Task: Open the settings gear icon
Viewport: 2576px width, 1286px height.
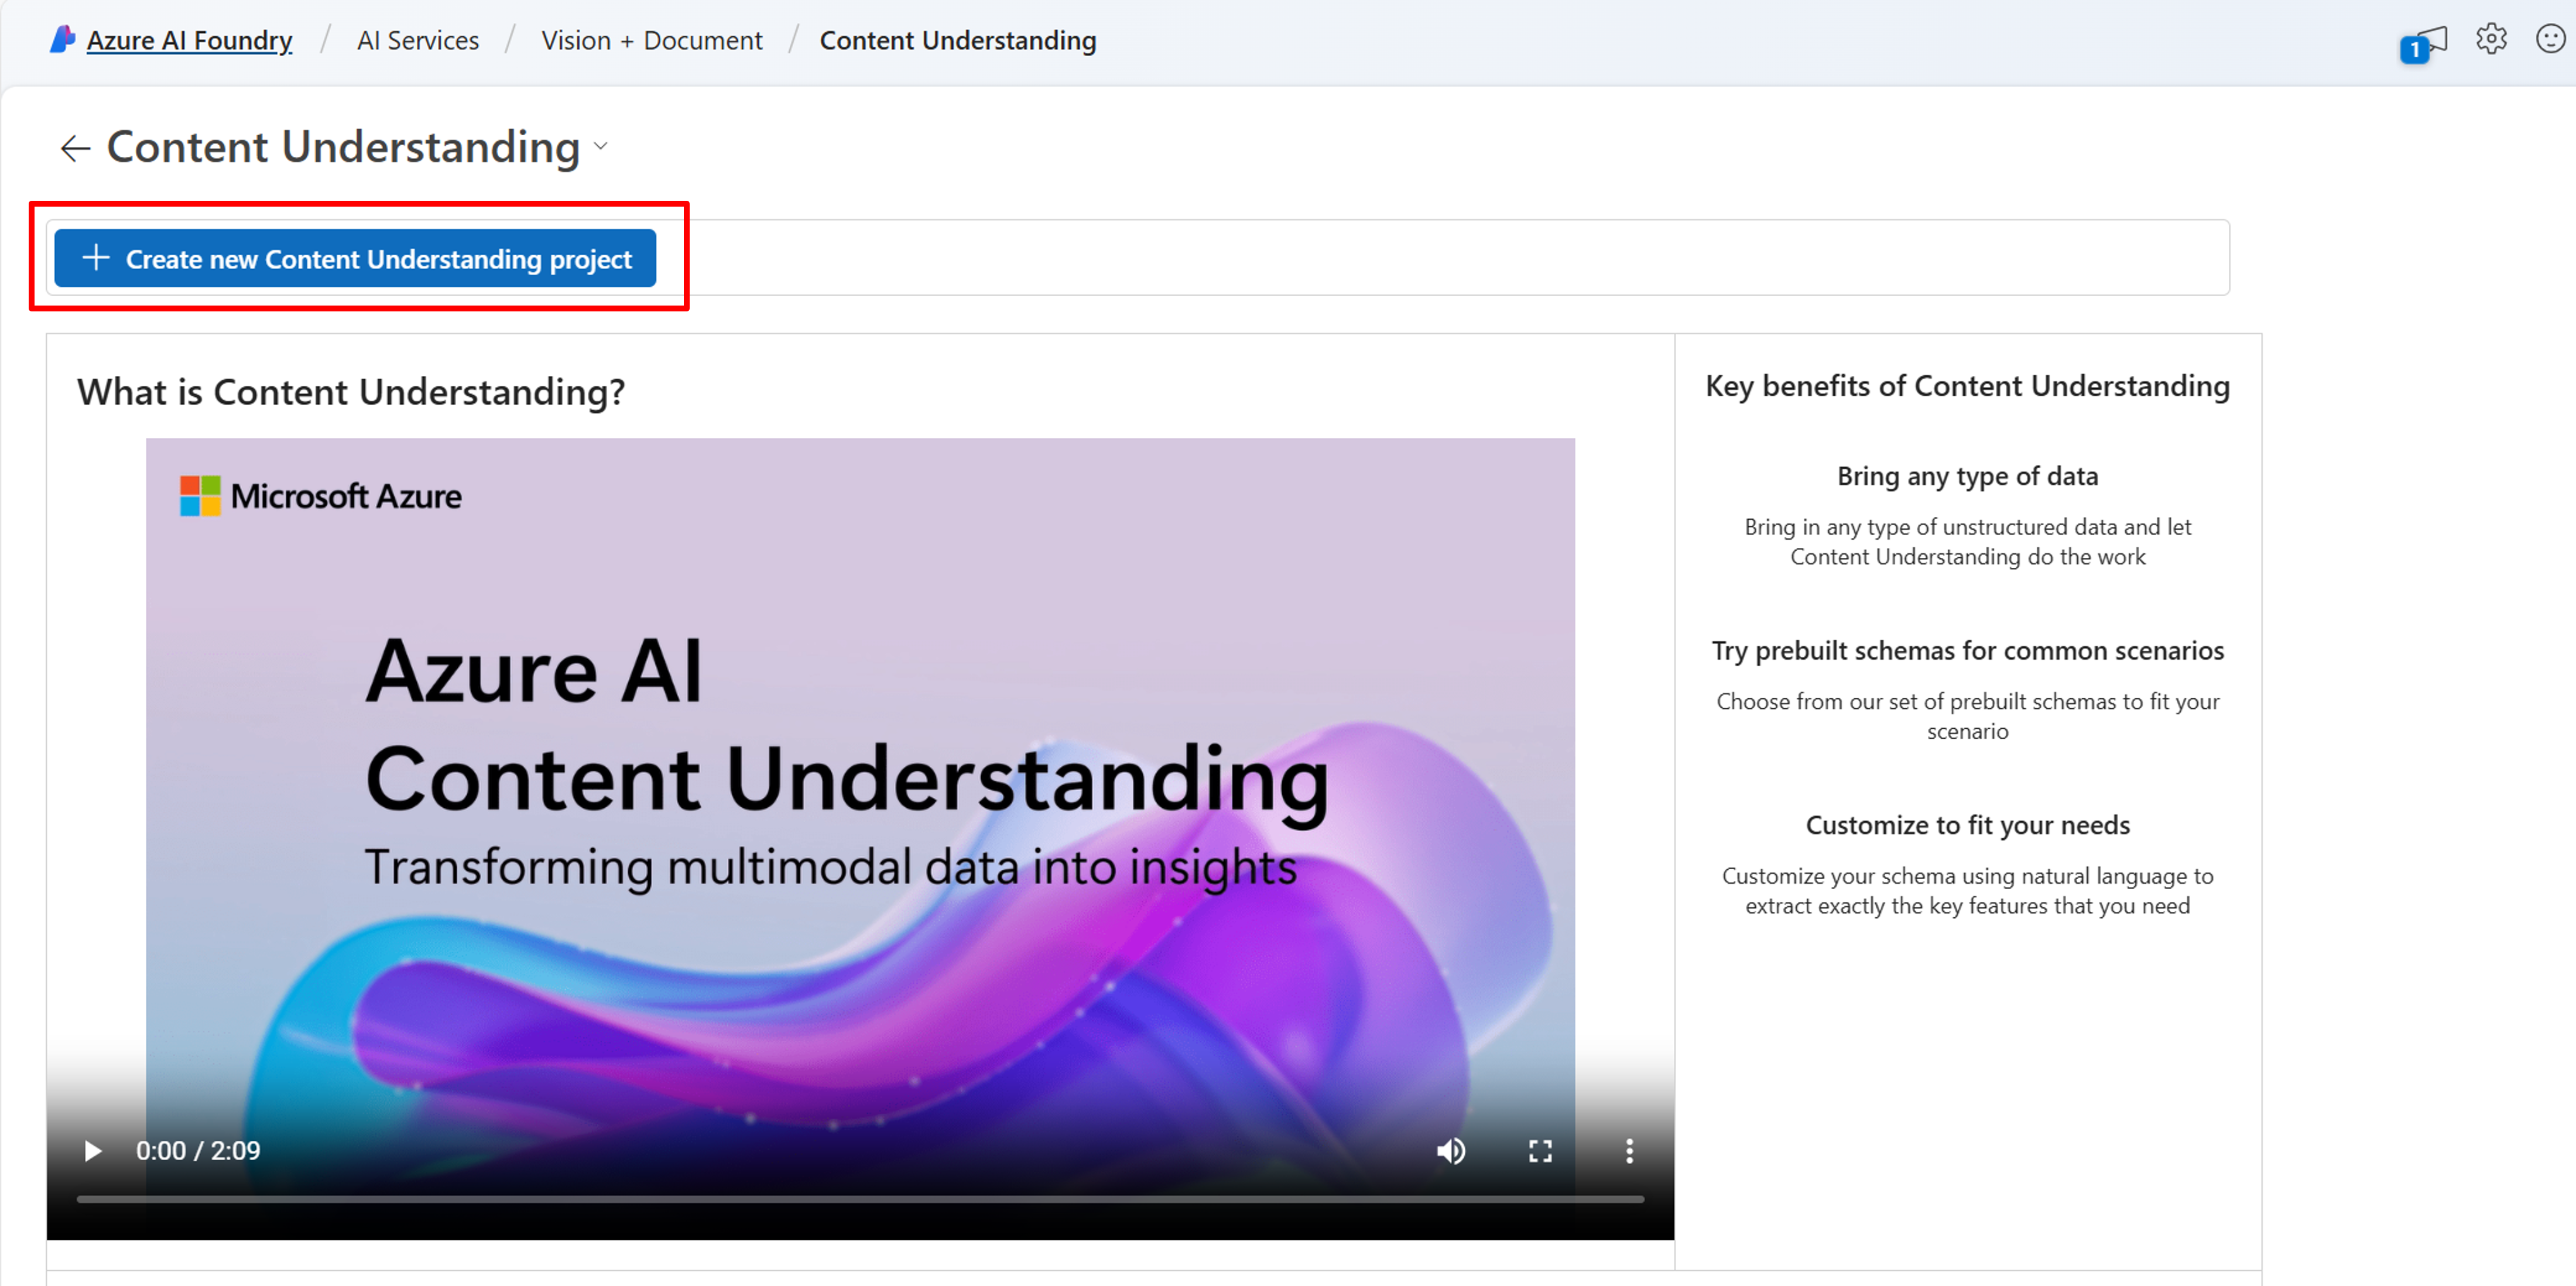Action: [2491, 39]
